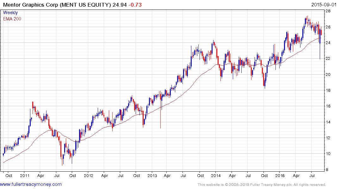
Task: Select the last price value 24.94
Action: 120,5
